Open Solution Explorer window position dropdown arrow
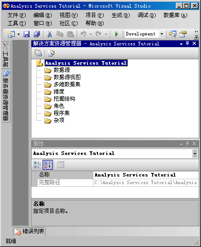Image resolution: width=201 pixels, height=247 pixels. point(181,44)
